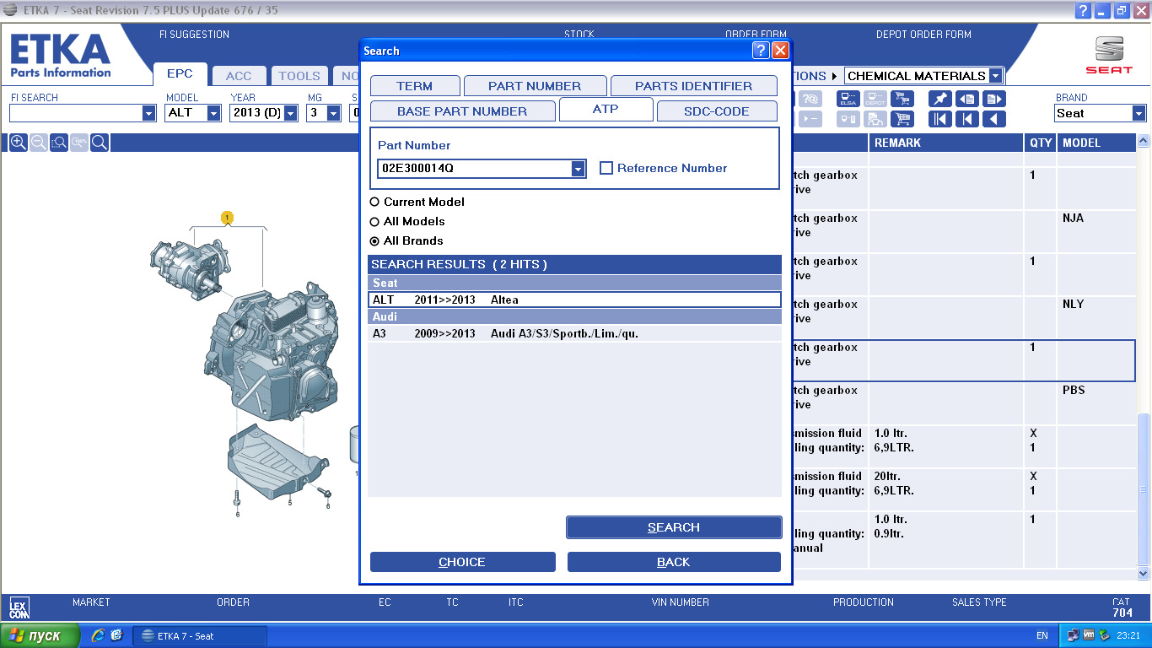Click the Windows Start button
The image size is (1152, 648).
click(x=40, y=635)
